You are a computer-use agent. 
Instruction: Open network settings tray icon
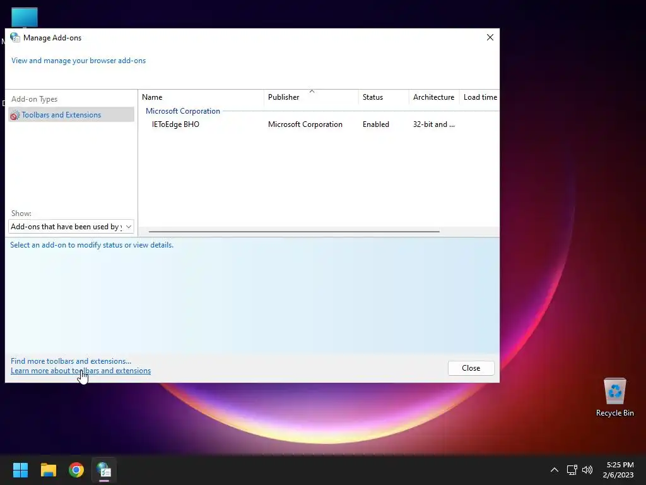point(572,470)
